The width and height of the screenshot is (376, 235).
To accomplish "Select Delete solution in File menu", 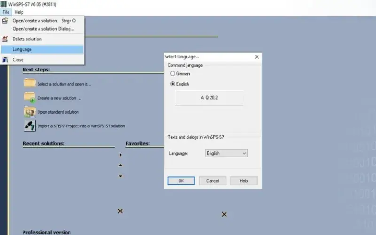I will tap(42, 39).
